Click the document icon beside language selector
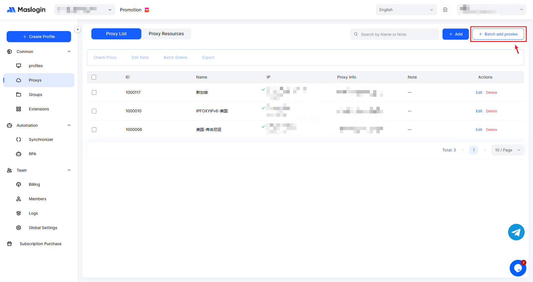This screenshot has width=533, height=282. [445, 10]
